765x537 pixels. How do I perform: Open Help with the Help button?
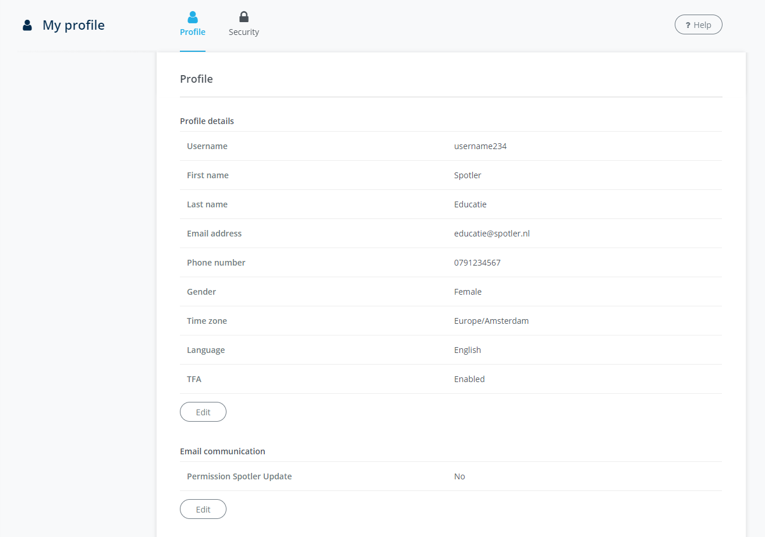tap(698, 25)
